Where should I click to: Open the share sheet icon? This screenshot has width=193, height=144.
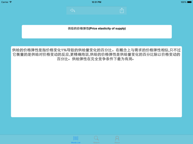[x=122, y=10]
